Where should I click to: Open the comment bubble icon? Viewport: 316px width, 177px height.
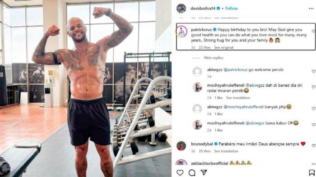coord(192,172)
